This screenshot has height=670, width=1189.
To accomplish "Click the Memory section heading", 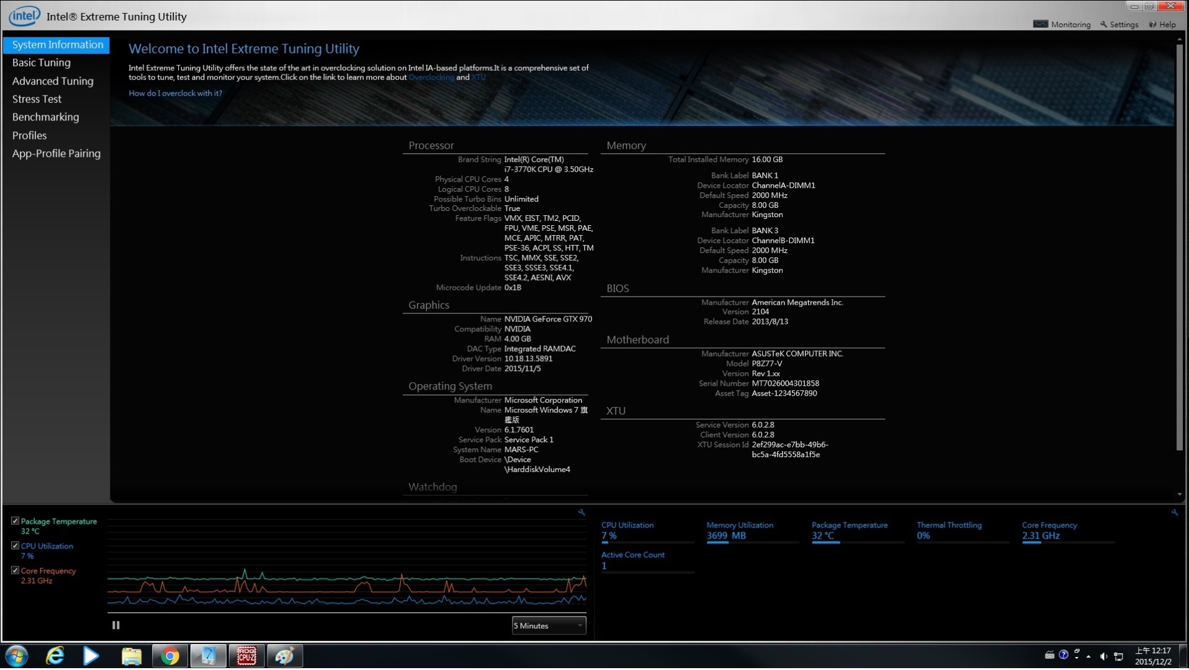I will coord(626,146).
